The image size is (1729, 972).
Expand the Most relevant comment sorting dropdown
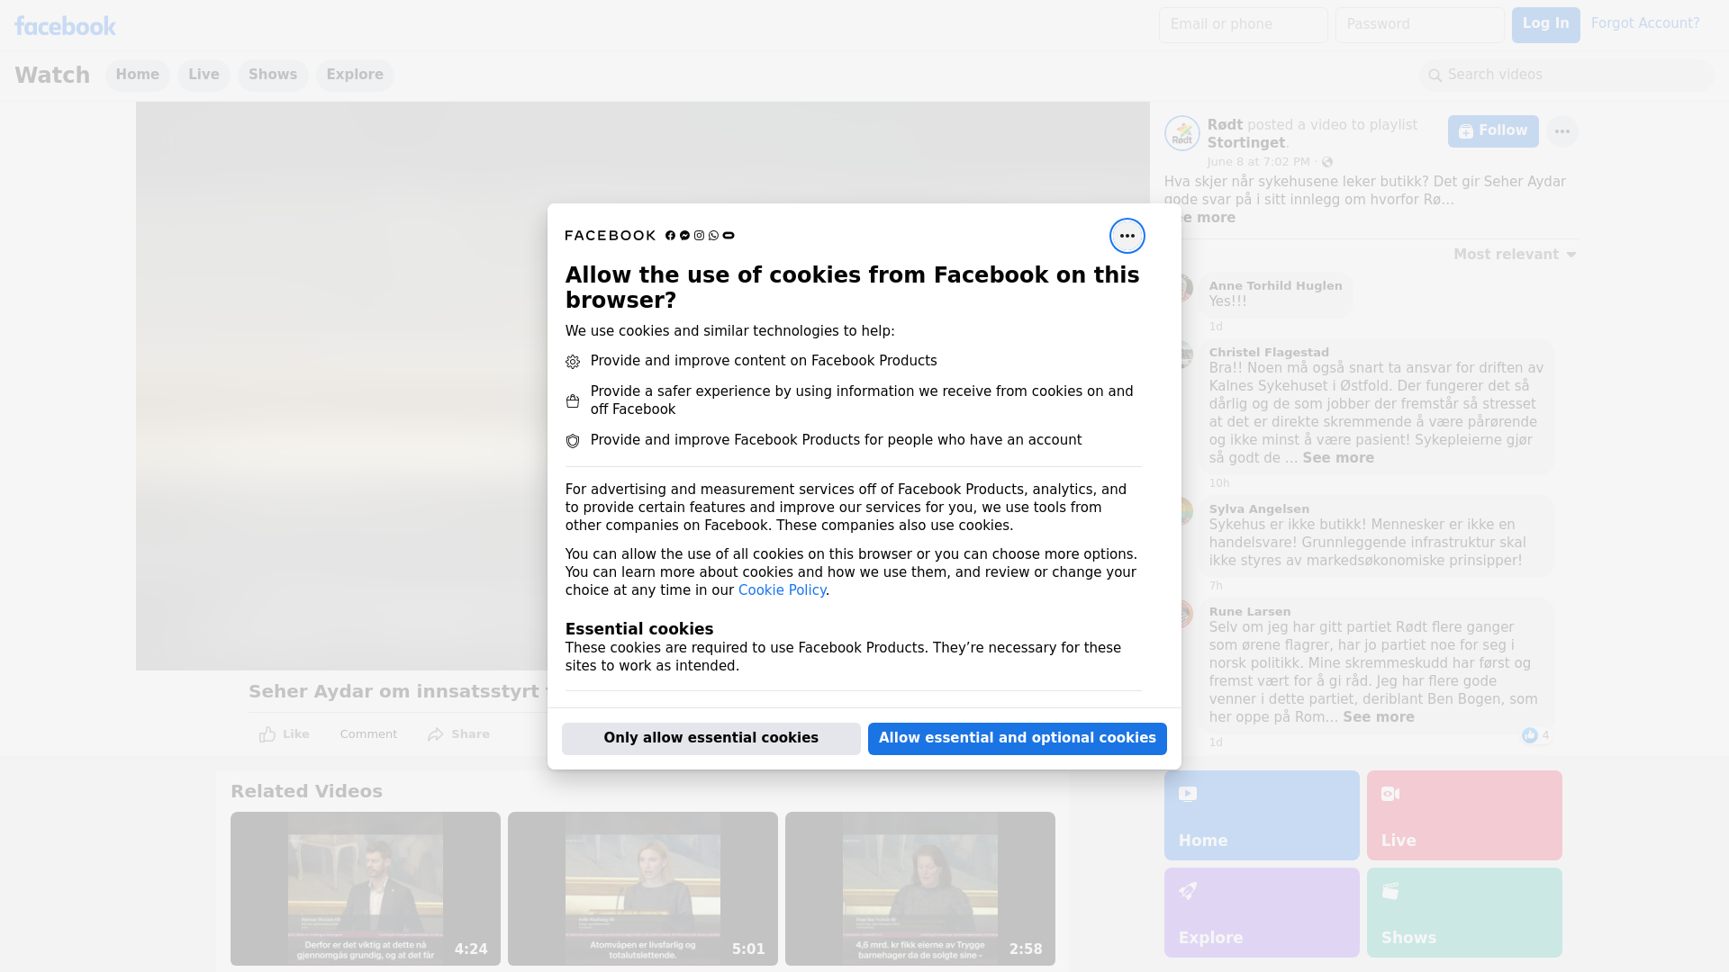(1515, 255)
